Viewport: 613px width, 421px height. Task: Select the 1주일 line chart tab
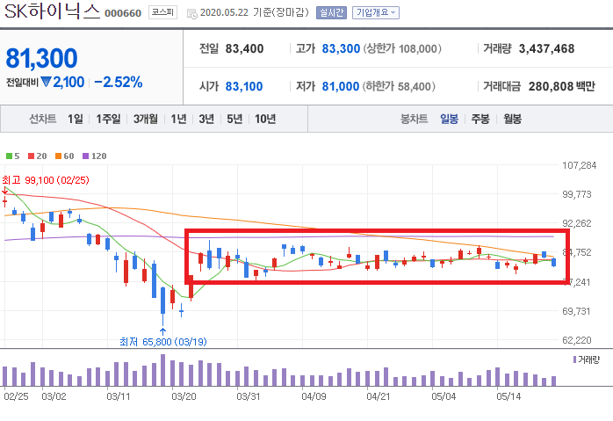point(108,119)
